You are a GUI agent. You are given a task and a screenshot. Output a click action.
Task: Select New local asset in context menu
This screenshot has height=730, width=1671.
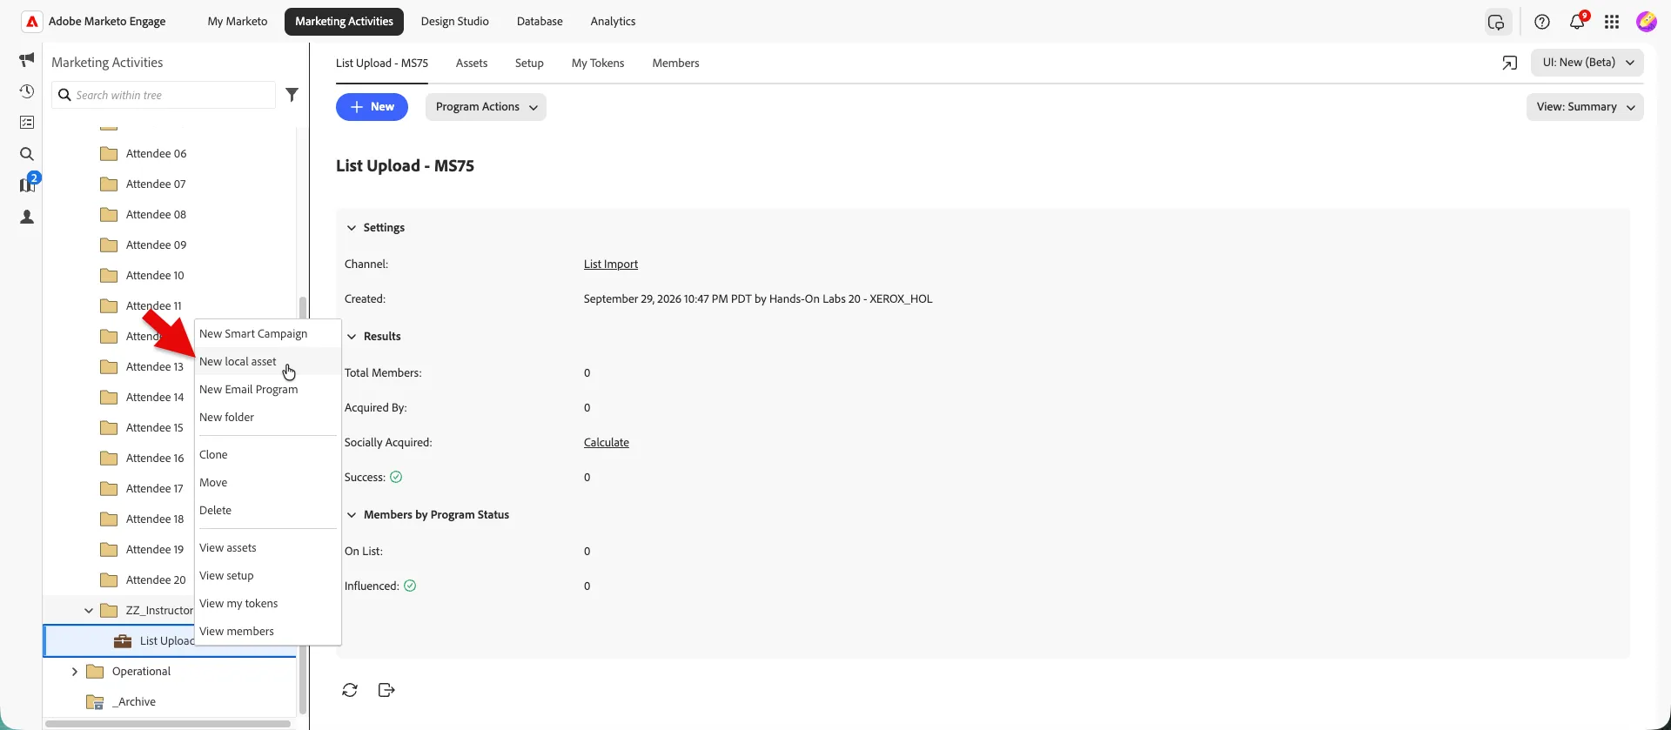coord(267,362)
